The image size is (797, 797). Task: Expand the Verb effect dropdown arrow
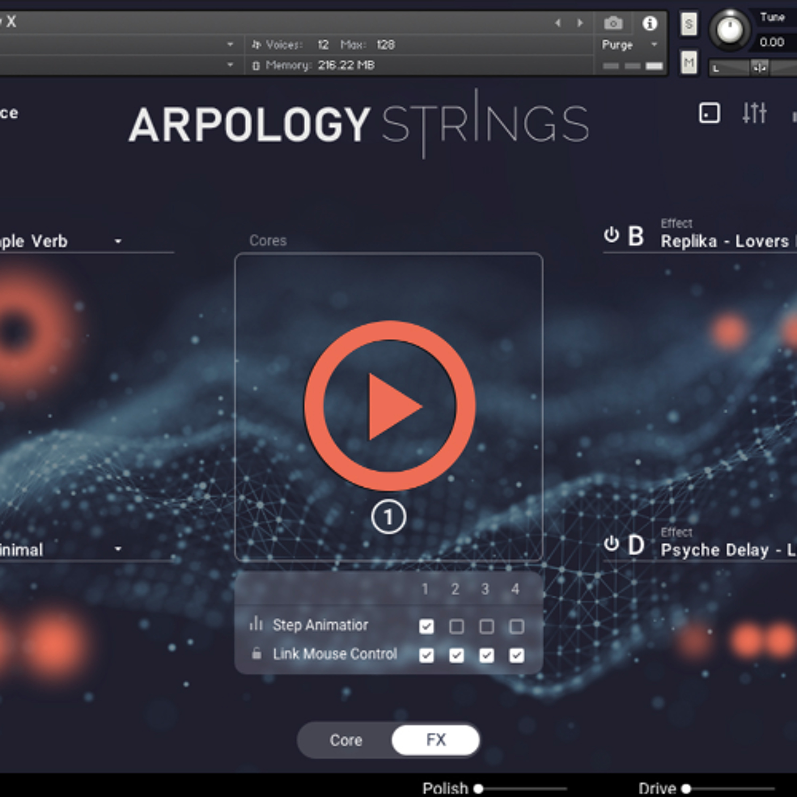pos(118,241)
